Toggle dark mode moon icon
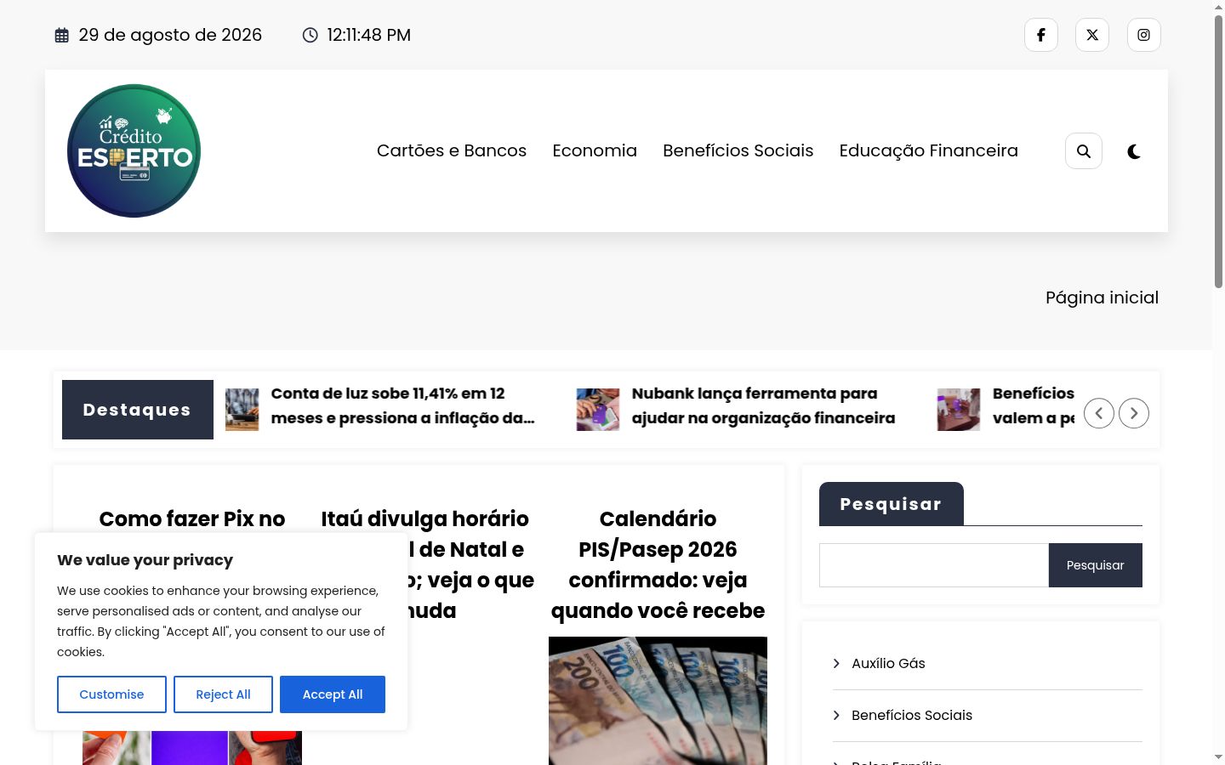The width and height of the screenshot is (1225, 765). tap(1134, 151)
